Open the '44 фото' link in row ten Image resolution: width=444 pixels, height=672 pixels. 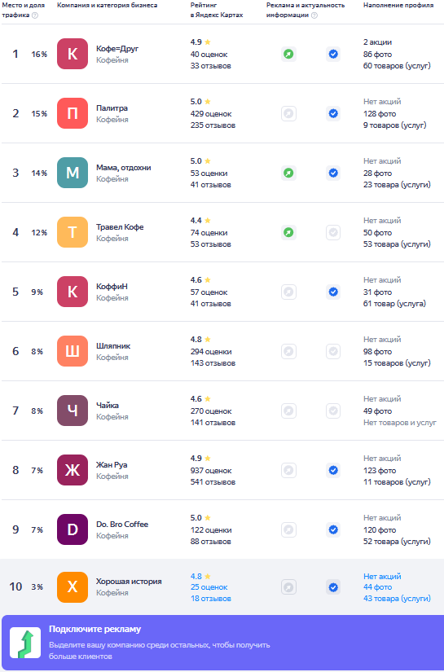tap(377, 587)
